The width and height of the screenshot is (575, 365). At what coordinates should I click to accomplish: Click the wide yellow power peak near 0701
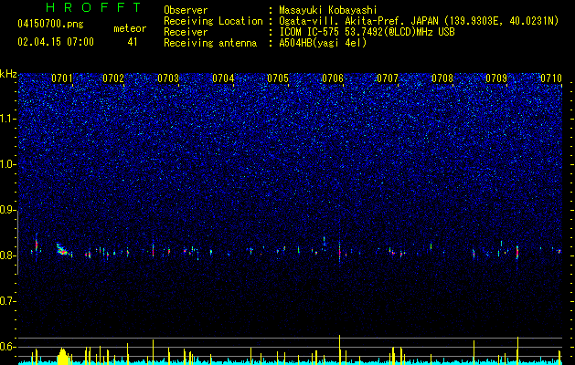[62, 356]
